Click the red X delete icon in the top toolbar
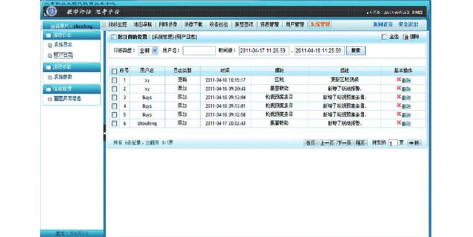This screenshot has width=473, height=237. tap(406, 37)
